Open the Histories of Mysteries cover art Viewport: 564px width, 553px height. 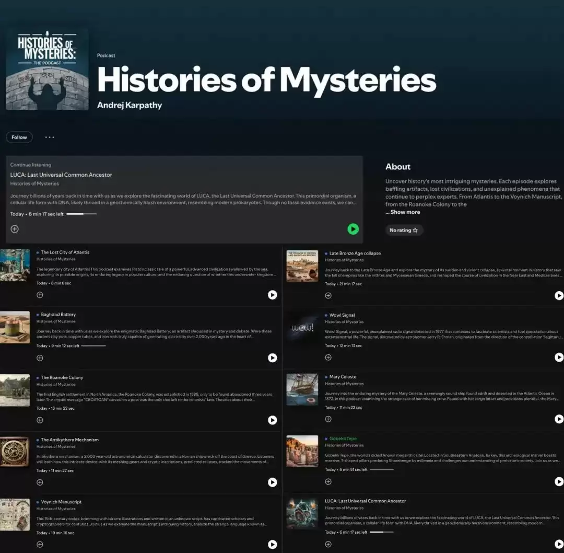47,70
